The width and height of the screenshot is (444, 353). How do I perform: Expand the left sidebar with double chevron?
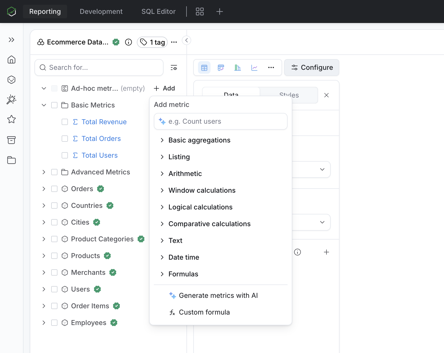click(11, 40)
